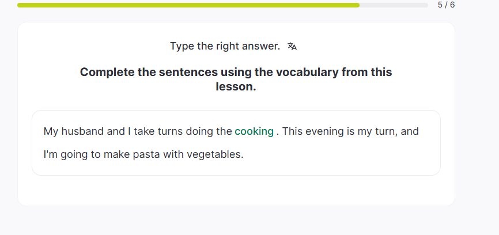This screenshot has width=499, height=235.
Task: Click the "Type the right answer." instruction
Action: (x=225, y=46)
